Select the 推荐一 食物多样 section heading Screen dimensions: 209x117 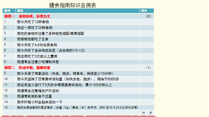point(27,16)
